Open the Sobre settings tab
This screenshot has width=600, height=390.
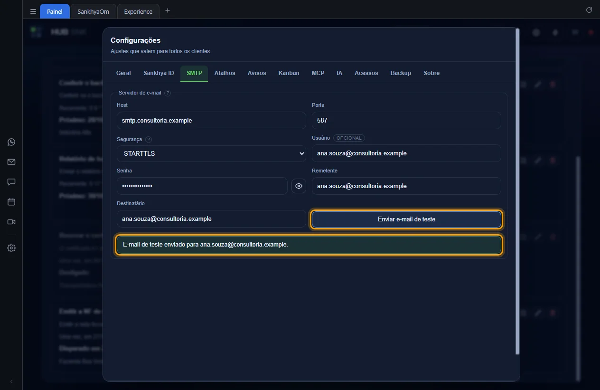[431, 73]
